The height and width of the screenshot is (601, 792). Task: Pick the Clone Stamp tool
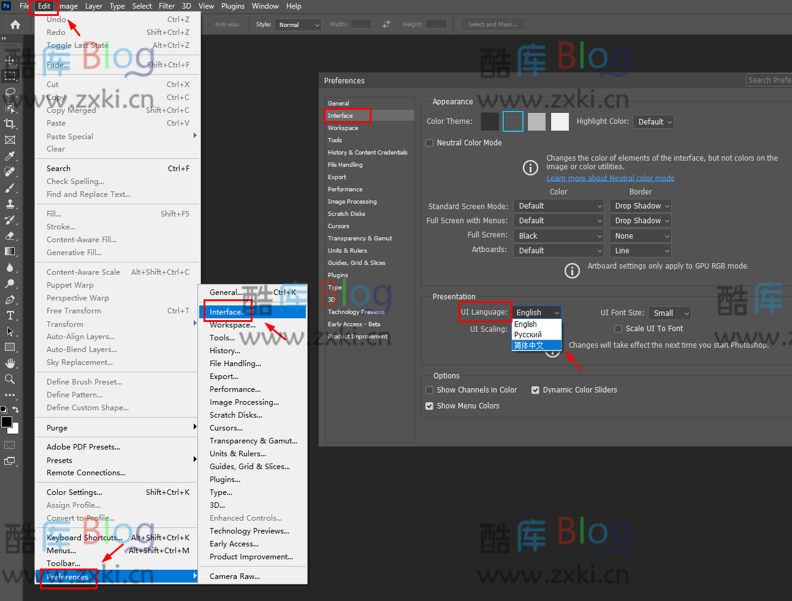click(10, 204)
